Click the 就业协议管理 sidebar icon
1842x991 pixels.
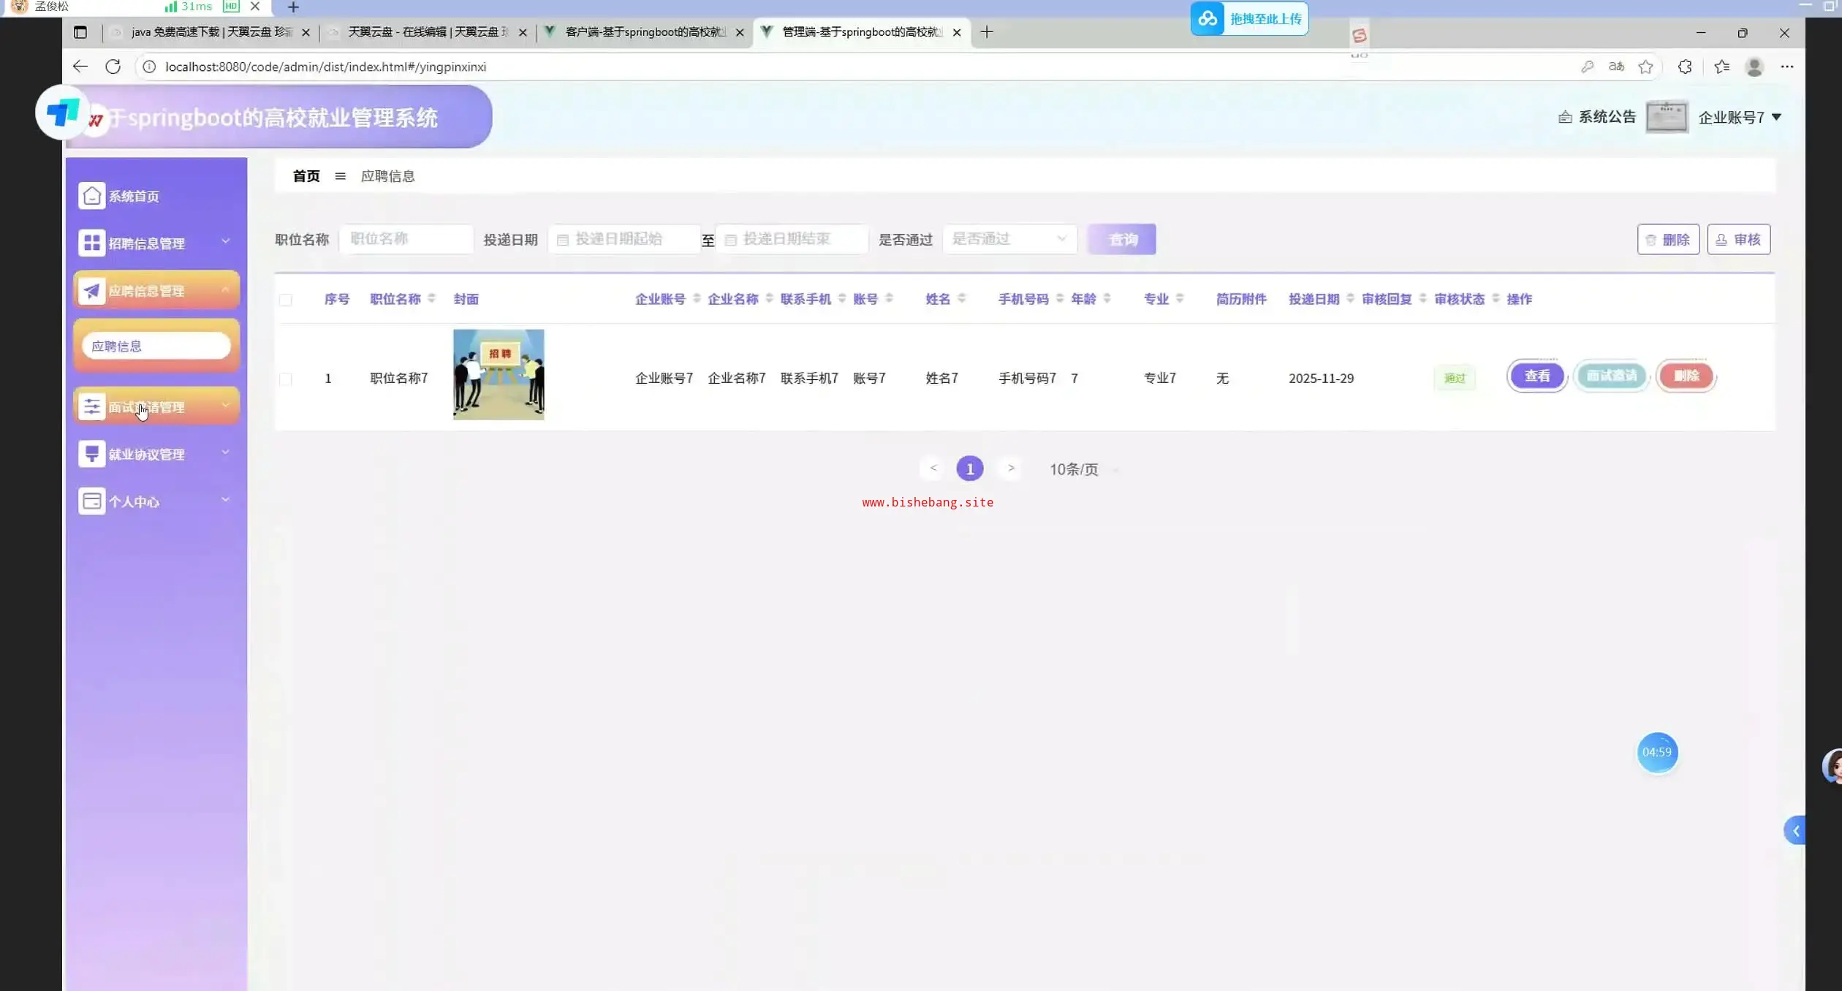tap(91, 454)
